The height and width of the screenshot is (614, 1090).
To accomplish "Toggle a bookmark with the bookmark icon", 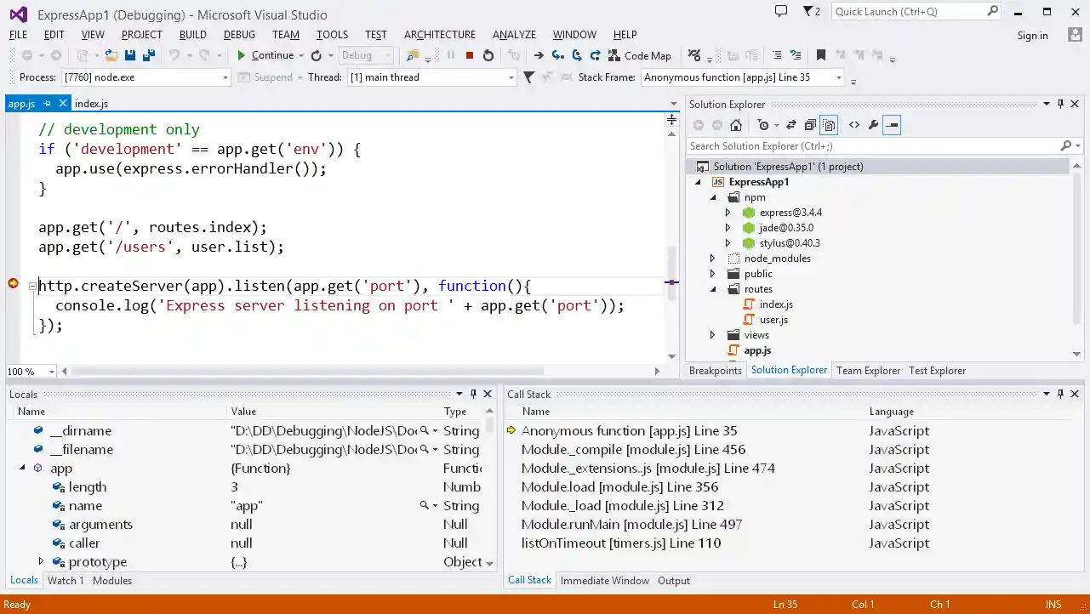I will pyautogui.click(x=820, y=55).
